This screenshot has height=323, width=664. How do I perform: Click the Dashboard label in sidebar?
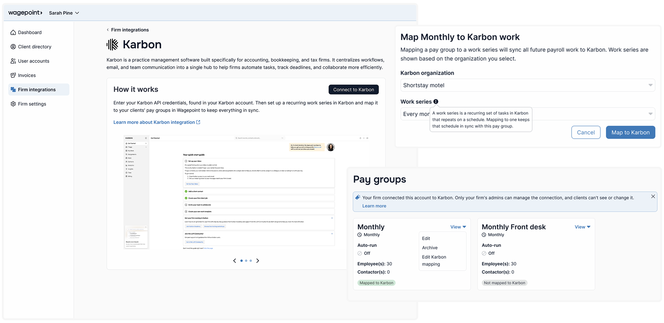(30, 33)
